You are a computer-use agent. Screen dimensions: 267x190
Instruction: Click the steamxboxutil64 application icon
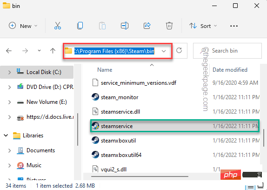click(x=95, y=155)
